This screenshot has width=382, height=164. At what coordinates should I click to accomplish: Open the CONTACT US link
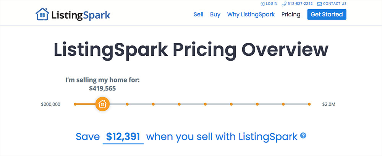pyautogui.click(x=335, y=4)
